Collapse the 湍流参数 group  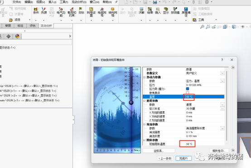(144, 124)
